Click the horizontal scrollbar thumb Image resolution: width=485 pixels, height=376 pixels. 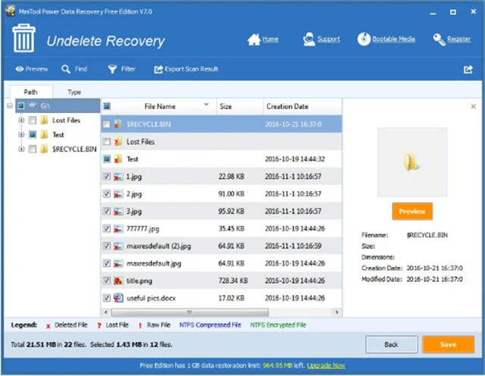[189, 312]
